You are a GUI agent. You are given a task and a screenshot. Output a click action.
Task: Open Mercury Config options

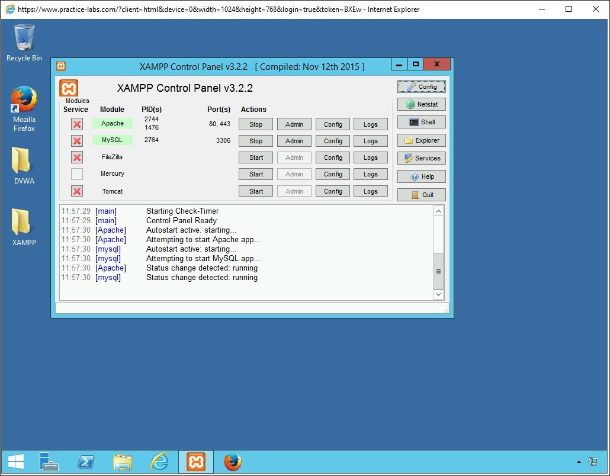[333, 174]
